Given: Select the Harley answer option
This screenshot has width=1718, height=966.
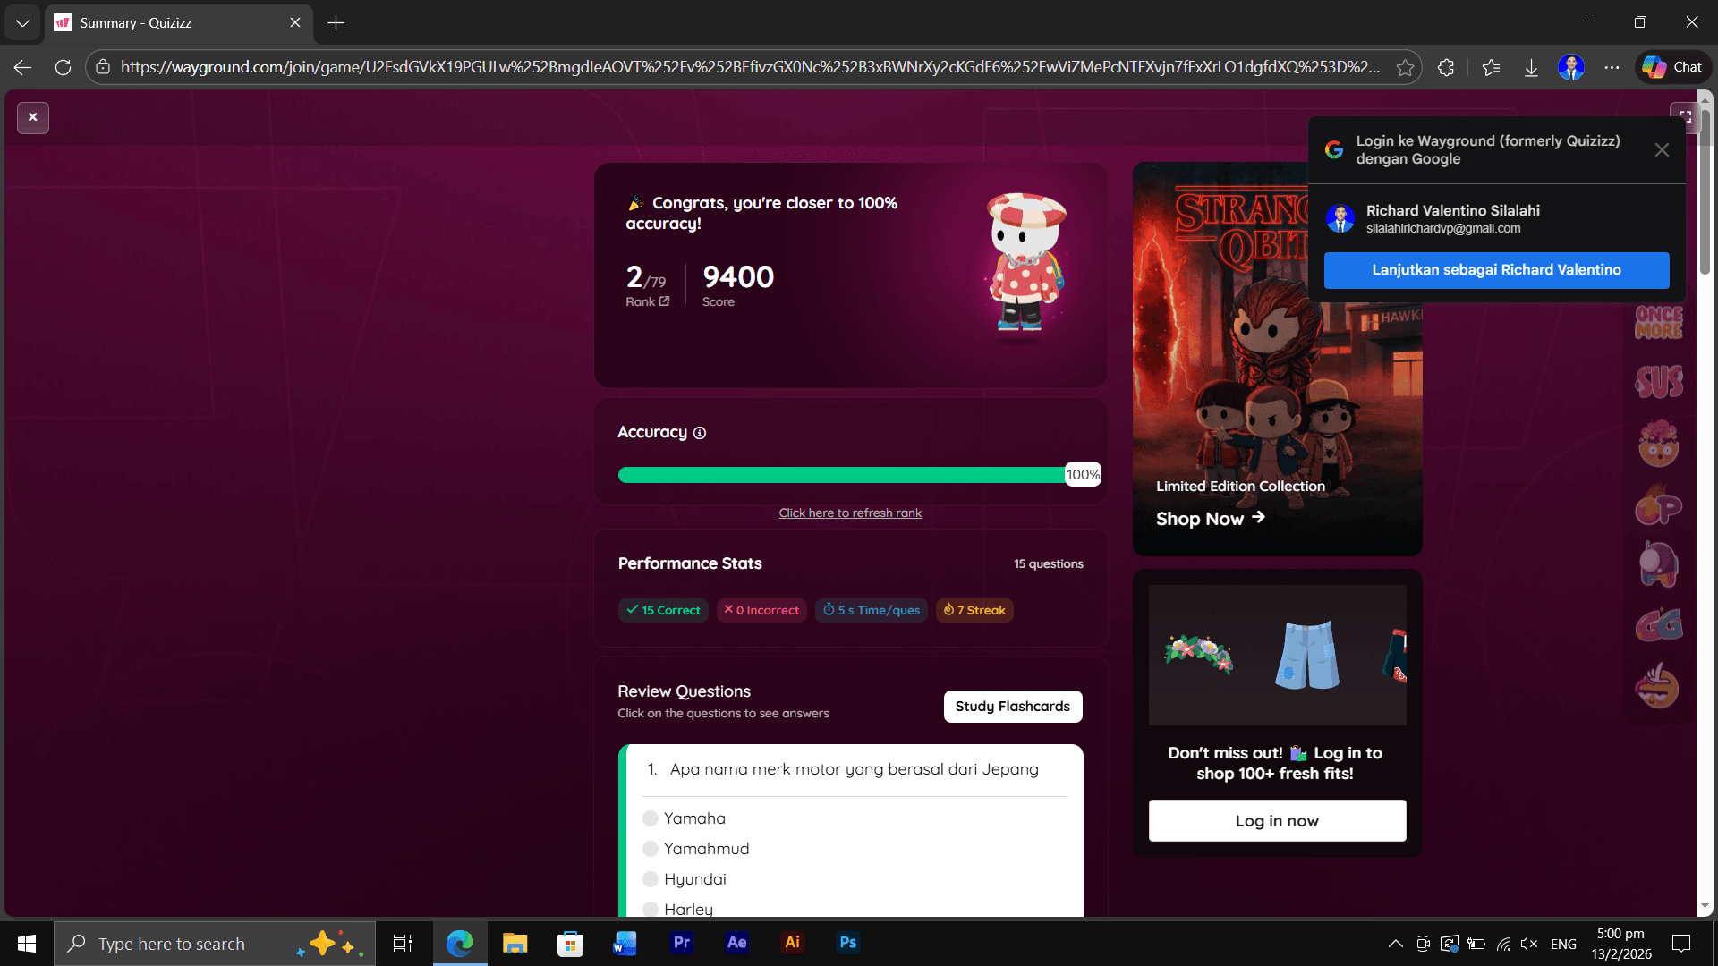Looking at the screenshot, I should pyautogui.click(x=678, y=909).
